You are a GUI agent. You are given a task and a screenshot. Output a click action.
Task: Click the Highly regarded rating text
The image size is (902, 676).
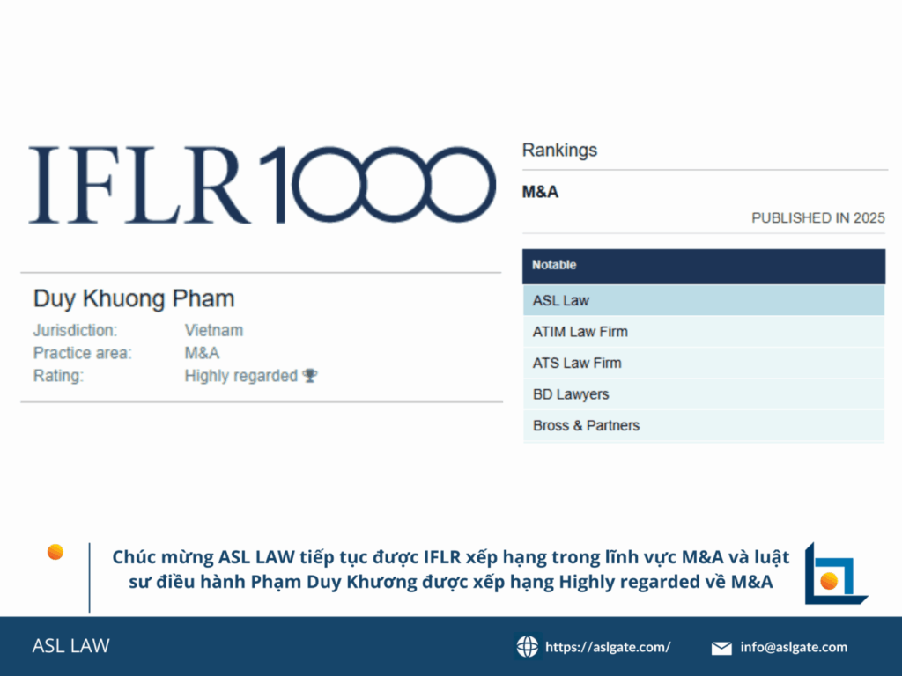[x=241, y=375]
